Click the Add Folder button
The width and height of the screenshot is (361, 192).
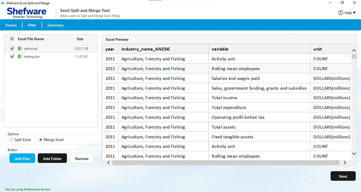coord(52,158)
